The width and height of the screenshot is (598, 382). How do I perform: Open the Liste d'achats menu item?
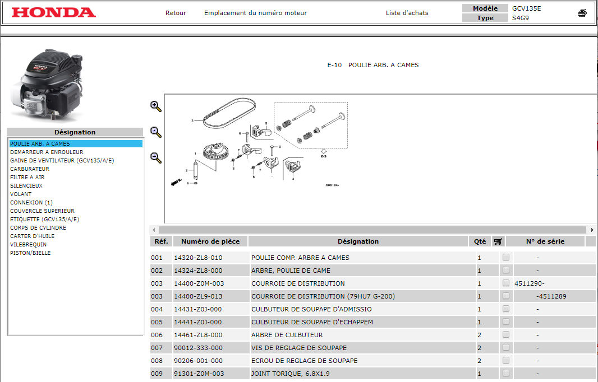[407, 13]
